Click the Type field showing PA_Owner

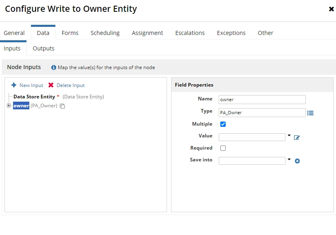(x=262, y=113)
